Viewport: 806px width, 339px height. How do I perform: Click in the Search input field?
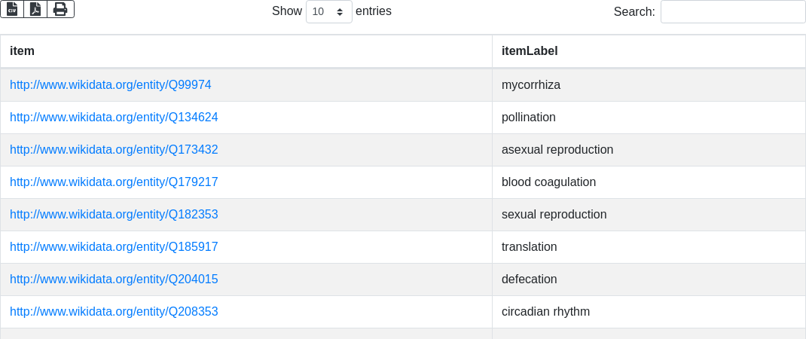[x=732, y=12]
